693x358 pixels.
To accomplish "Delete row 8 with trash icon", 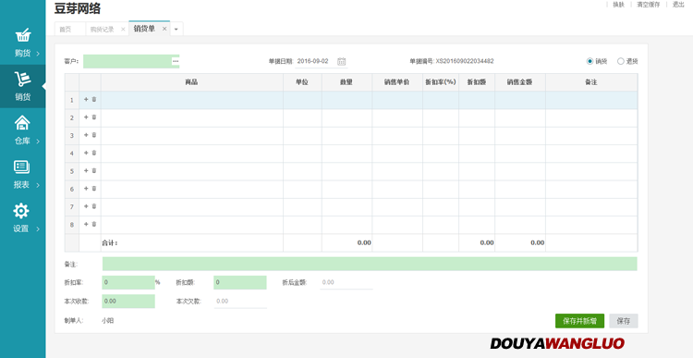I will 94,224.
